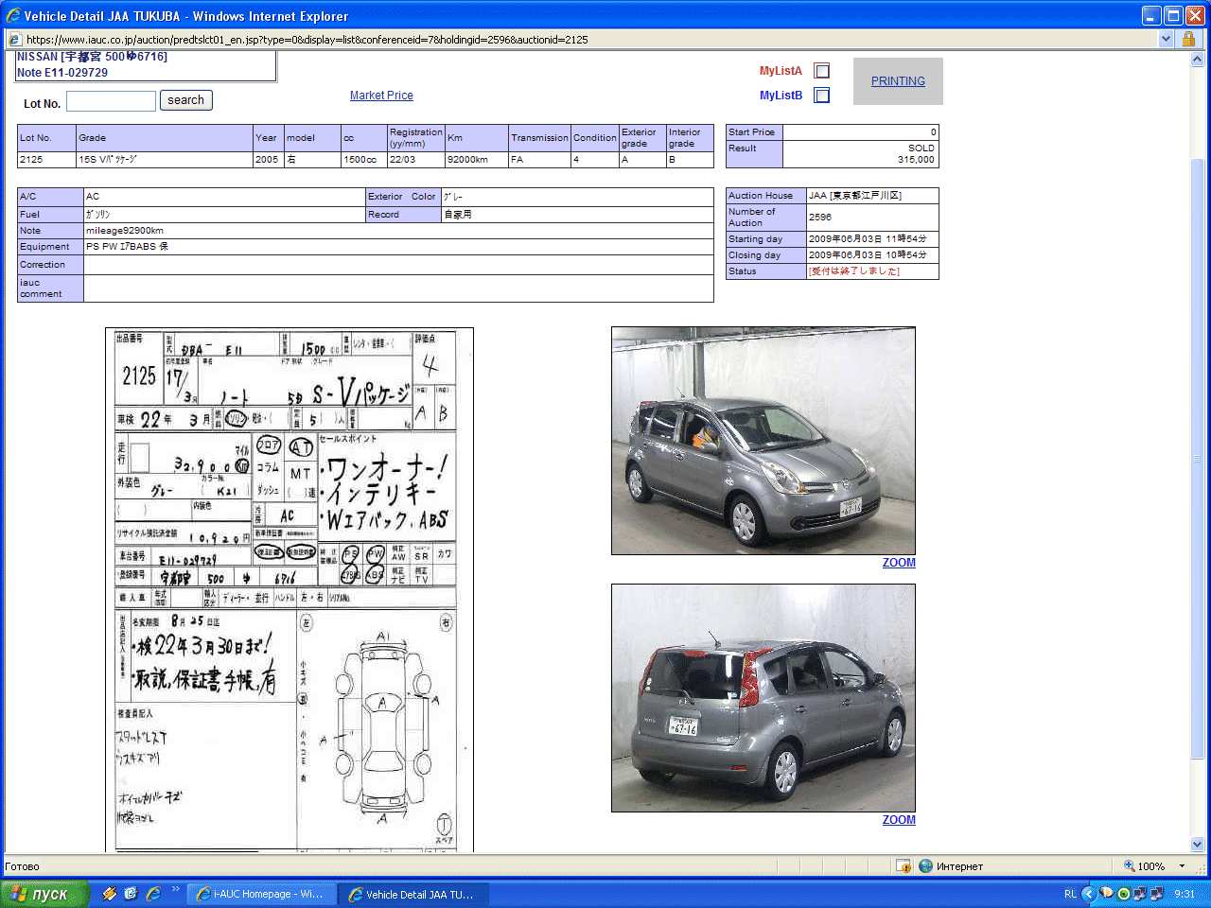Open the zoom level 100% dropdown arrow
The image size is (1211, 908).
coord(1182,866)
